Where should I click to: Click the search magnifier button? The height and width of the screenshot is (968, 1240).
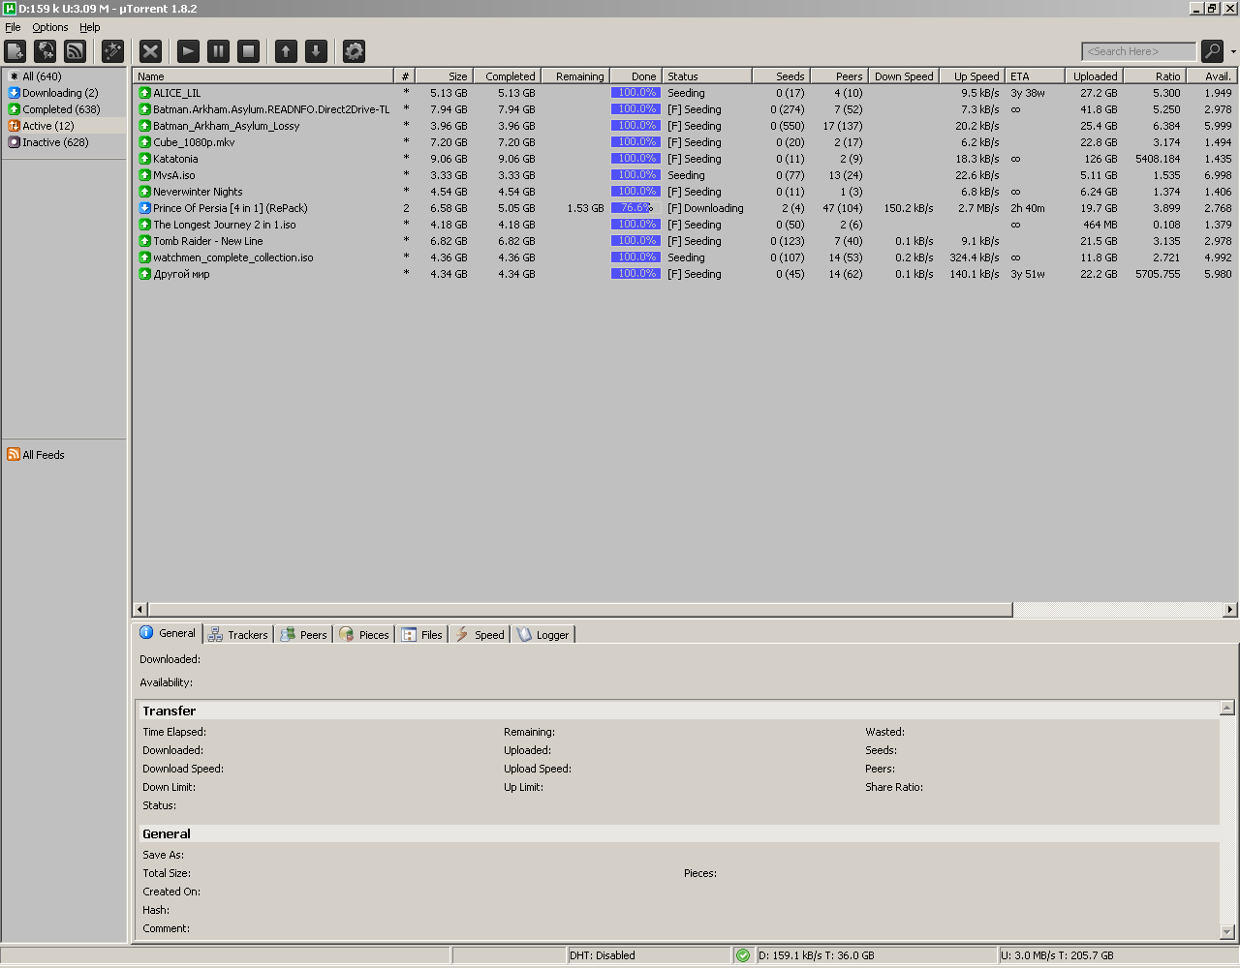[1212, 51]
